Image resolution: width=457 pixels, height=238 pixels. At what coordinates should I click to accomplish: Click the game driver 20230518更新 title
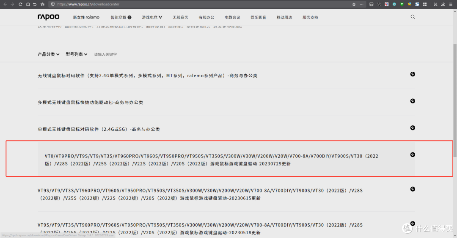tap(200, 229)
